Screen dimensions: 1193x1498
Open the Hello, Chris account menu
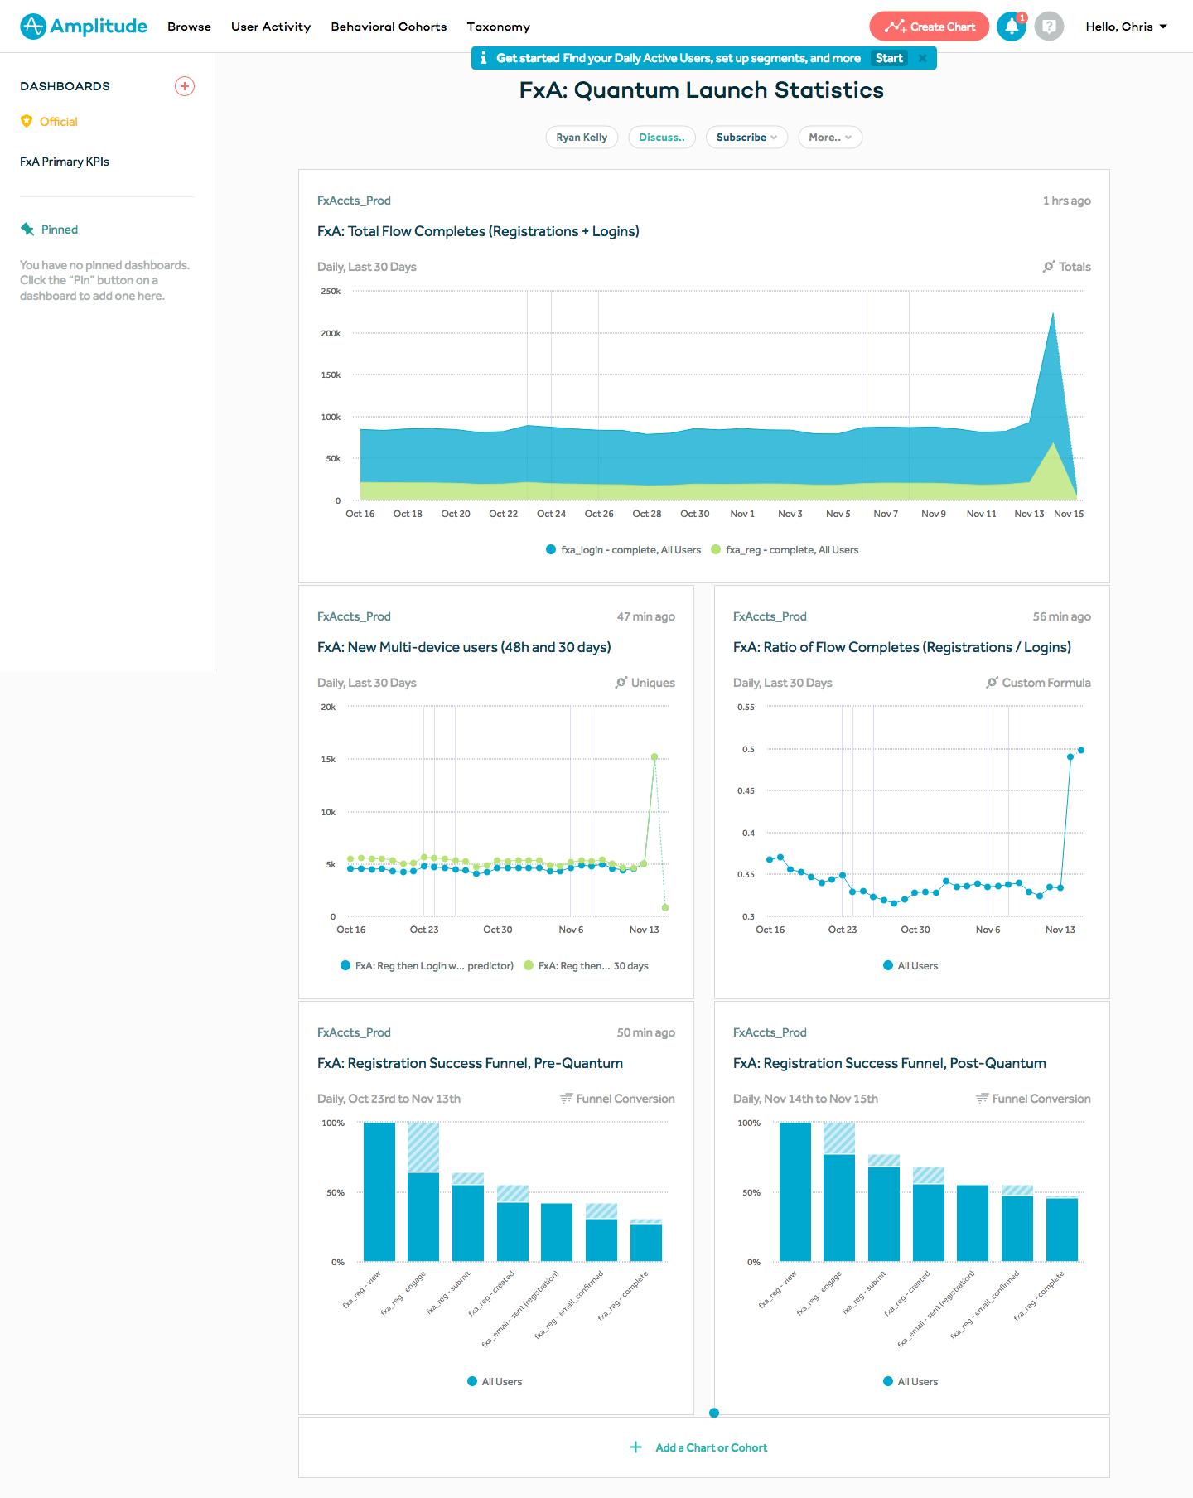[x=1126, y=27]
